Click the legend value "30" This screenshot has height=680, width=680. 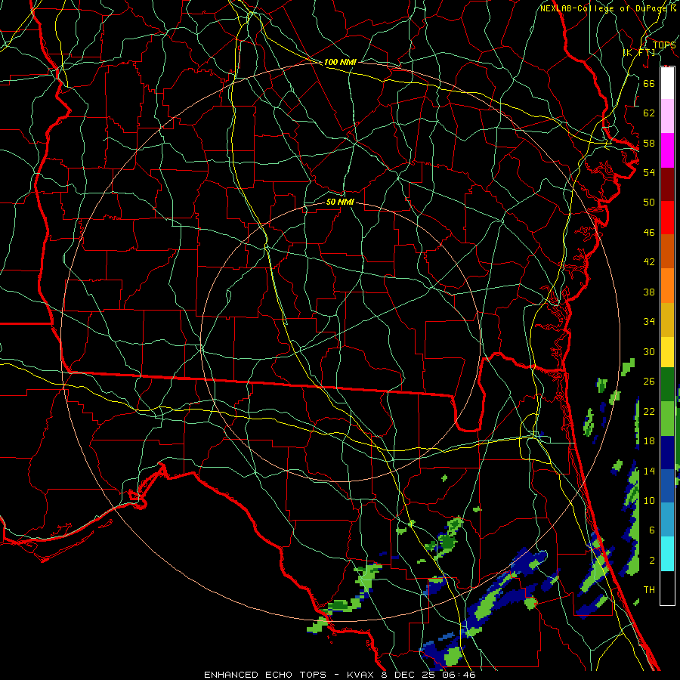coord(649,351)
